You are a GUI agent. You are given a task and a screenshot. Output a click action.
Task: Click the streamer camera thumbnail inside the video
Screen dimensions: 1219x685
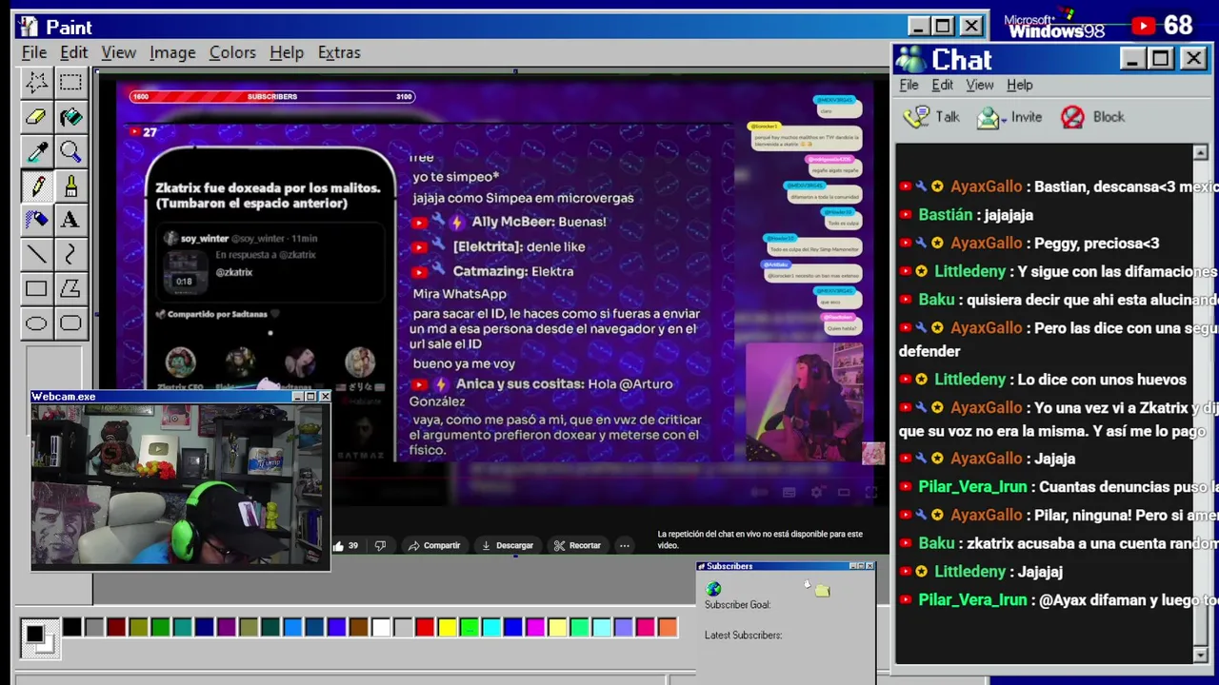[x=806, y=401]
